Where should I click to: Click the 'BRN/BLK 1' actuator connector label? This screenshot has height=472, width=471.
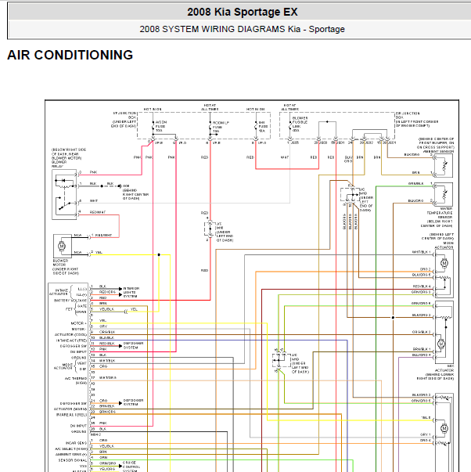click(x=422, y=349)
